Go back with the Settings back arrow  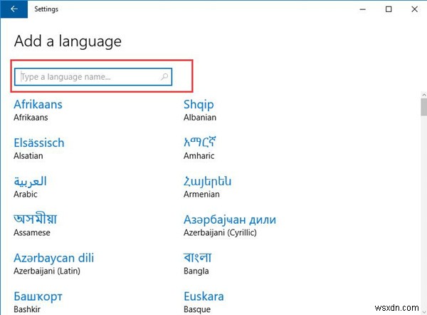click(x=14, y=9)
